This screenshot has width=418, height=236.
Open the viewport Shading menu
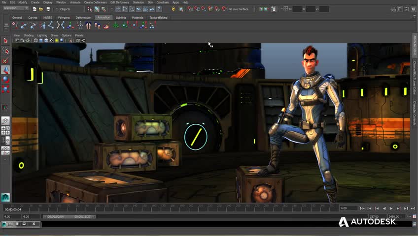click(x=28, y=35)
